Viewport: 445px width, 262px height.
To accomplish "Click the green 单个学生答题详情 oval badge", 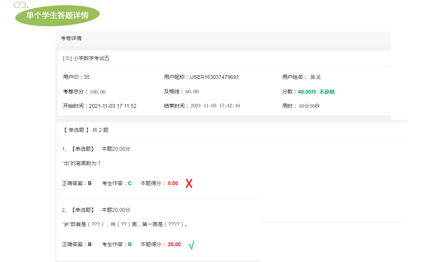I will click(x=57, y=16).
